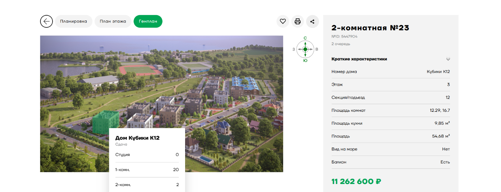Viewport: 501px width, 192px height.
Task: Open the План этажа tab
Action: tap(113, 21)
